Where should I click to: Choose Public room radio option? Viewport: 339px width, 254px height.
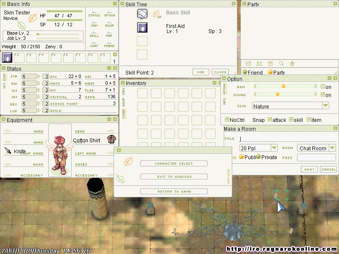(241, 157)
